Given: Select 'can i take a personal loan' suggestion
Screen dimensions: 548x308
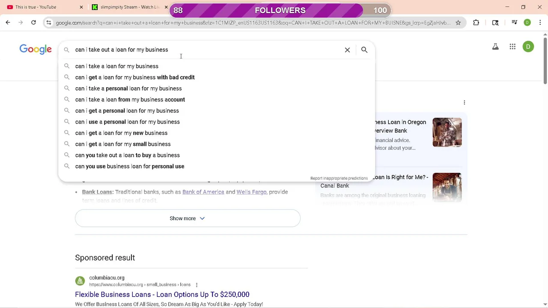Looking at the screenshot, I should coord(128,89).
